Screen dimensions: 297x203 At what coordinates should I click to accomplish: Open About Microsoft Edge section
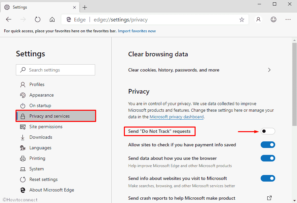(52, 190)
